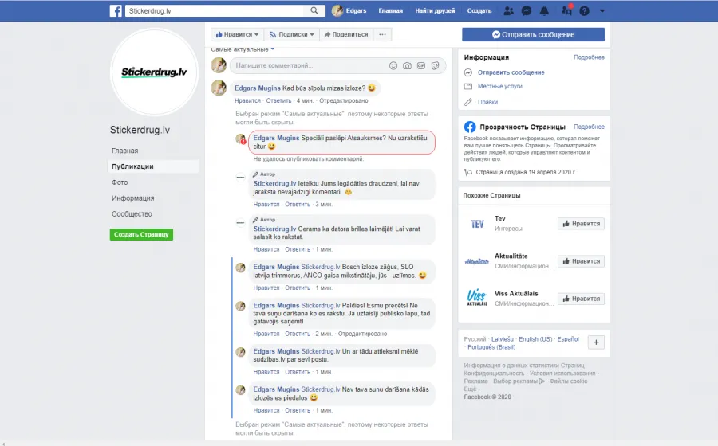Click Отредактировано on the top comment
The image size is (718, 446).
pos(343,100)
